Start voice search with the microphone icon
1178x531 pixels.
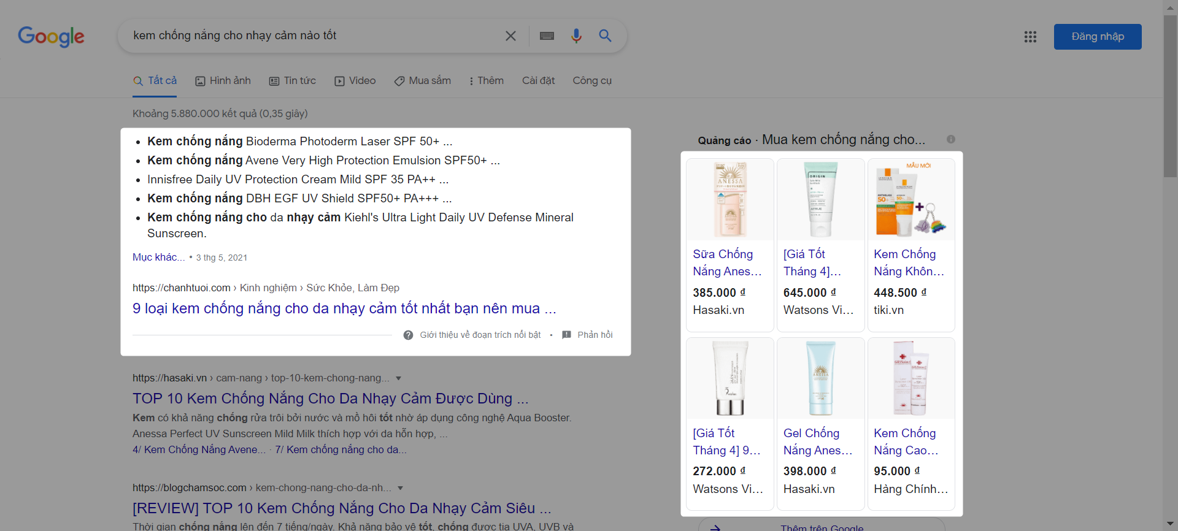(576, 36)
